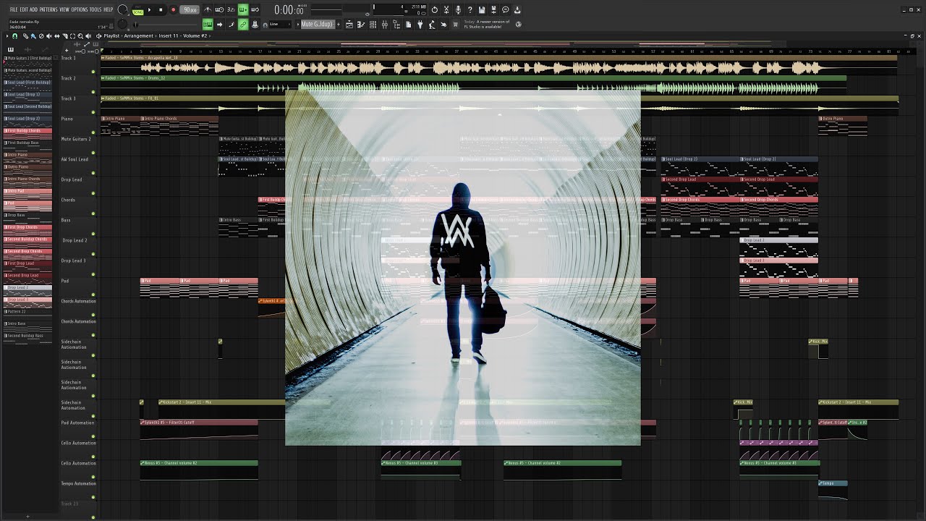The height and width of the screenshot is (521, 926).
Task: Click the save project floppy icon
Action: 482,10
